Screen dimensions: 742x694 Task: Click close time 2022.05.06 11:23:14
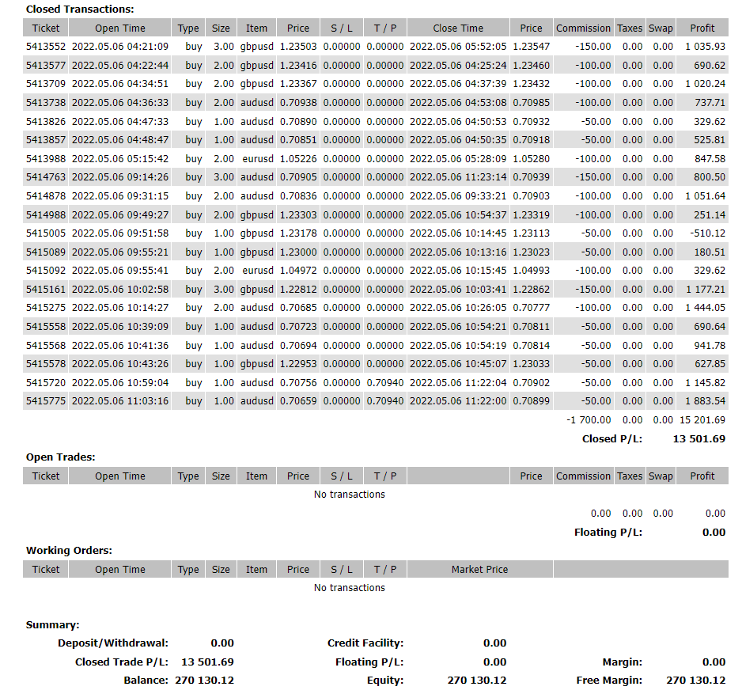(x=458, y=177)
